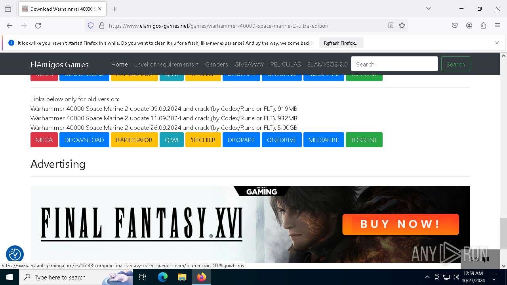Click the old version ONEDRIVE button
This screenshot has height=285, width=507.
coord(282,140)
